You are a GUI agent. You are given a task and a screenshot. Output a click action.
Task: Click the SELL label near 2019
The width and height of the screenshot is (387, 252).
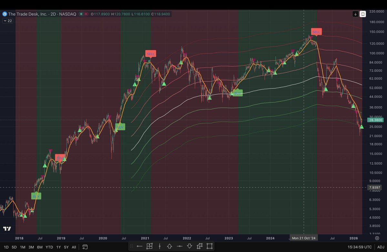pyautogui.click(x=60, y=158)
